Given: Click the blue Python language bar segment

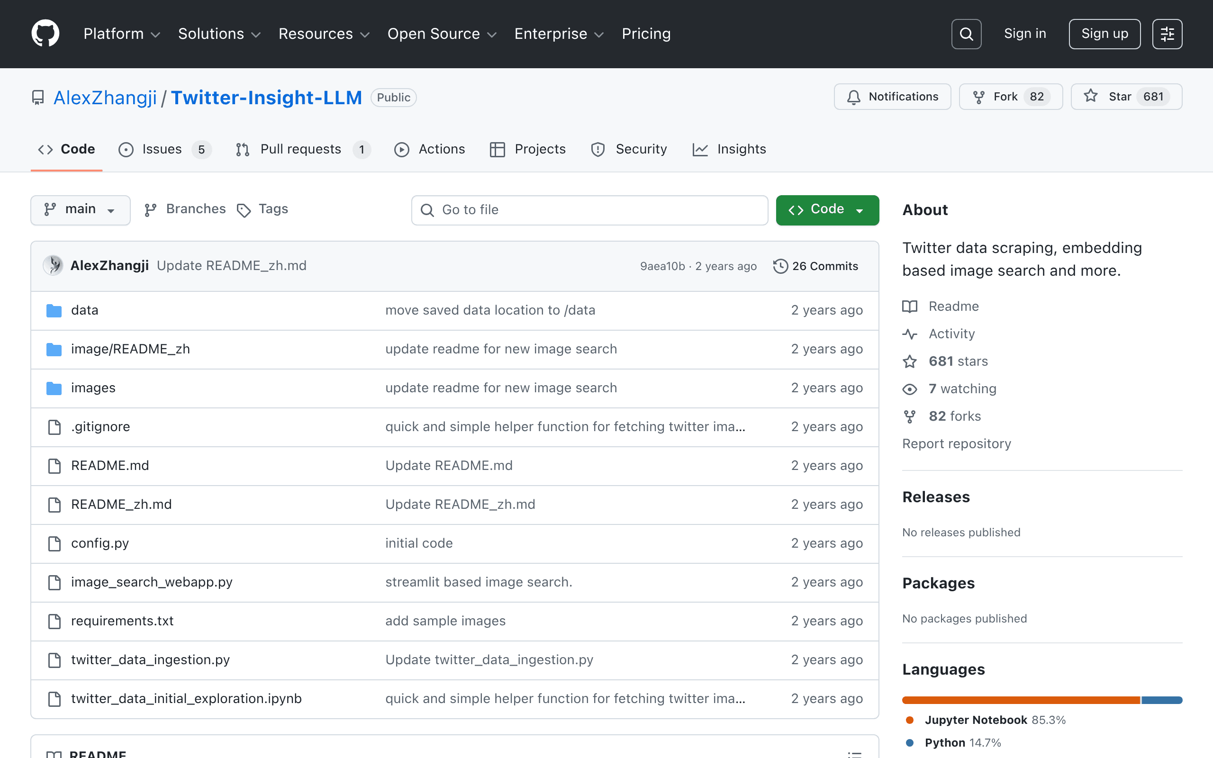Looking at the screenshot, I should point(1162,700).
